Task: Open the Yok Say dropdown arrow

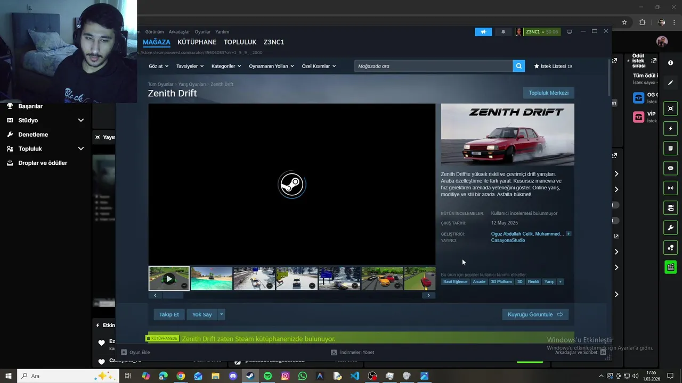Action: pos(222,314)
